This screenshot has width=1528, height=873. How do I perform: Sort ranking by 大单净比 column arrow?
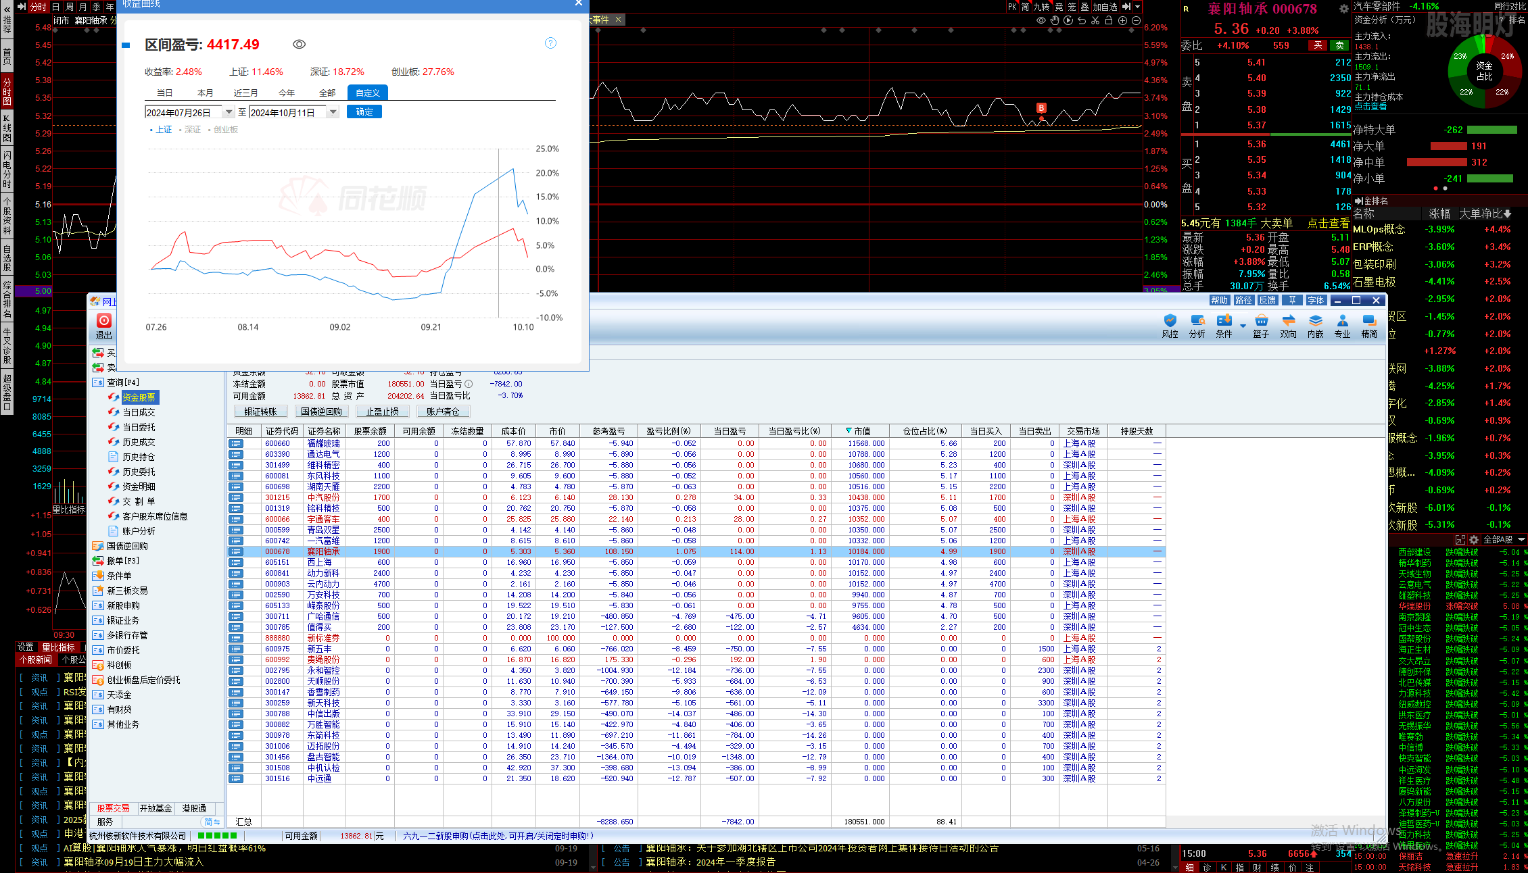pos(1508,214)
